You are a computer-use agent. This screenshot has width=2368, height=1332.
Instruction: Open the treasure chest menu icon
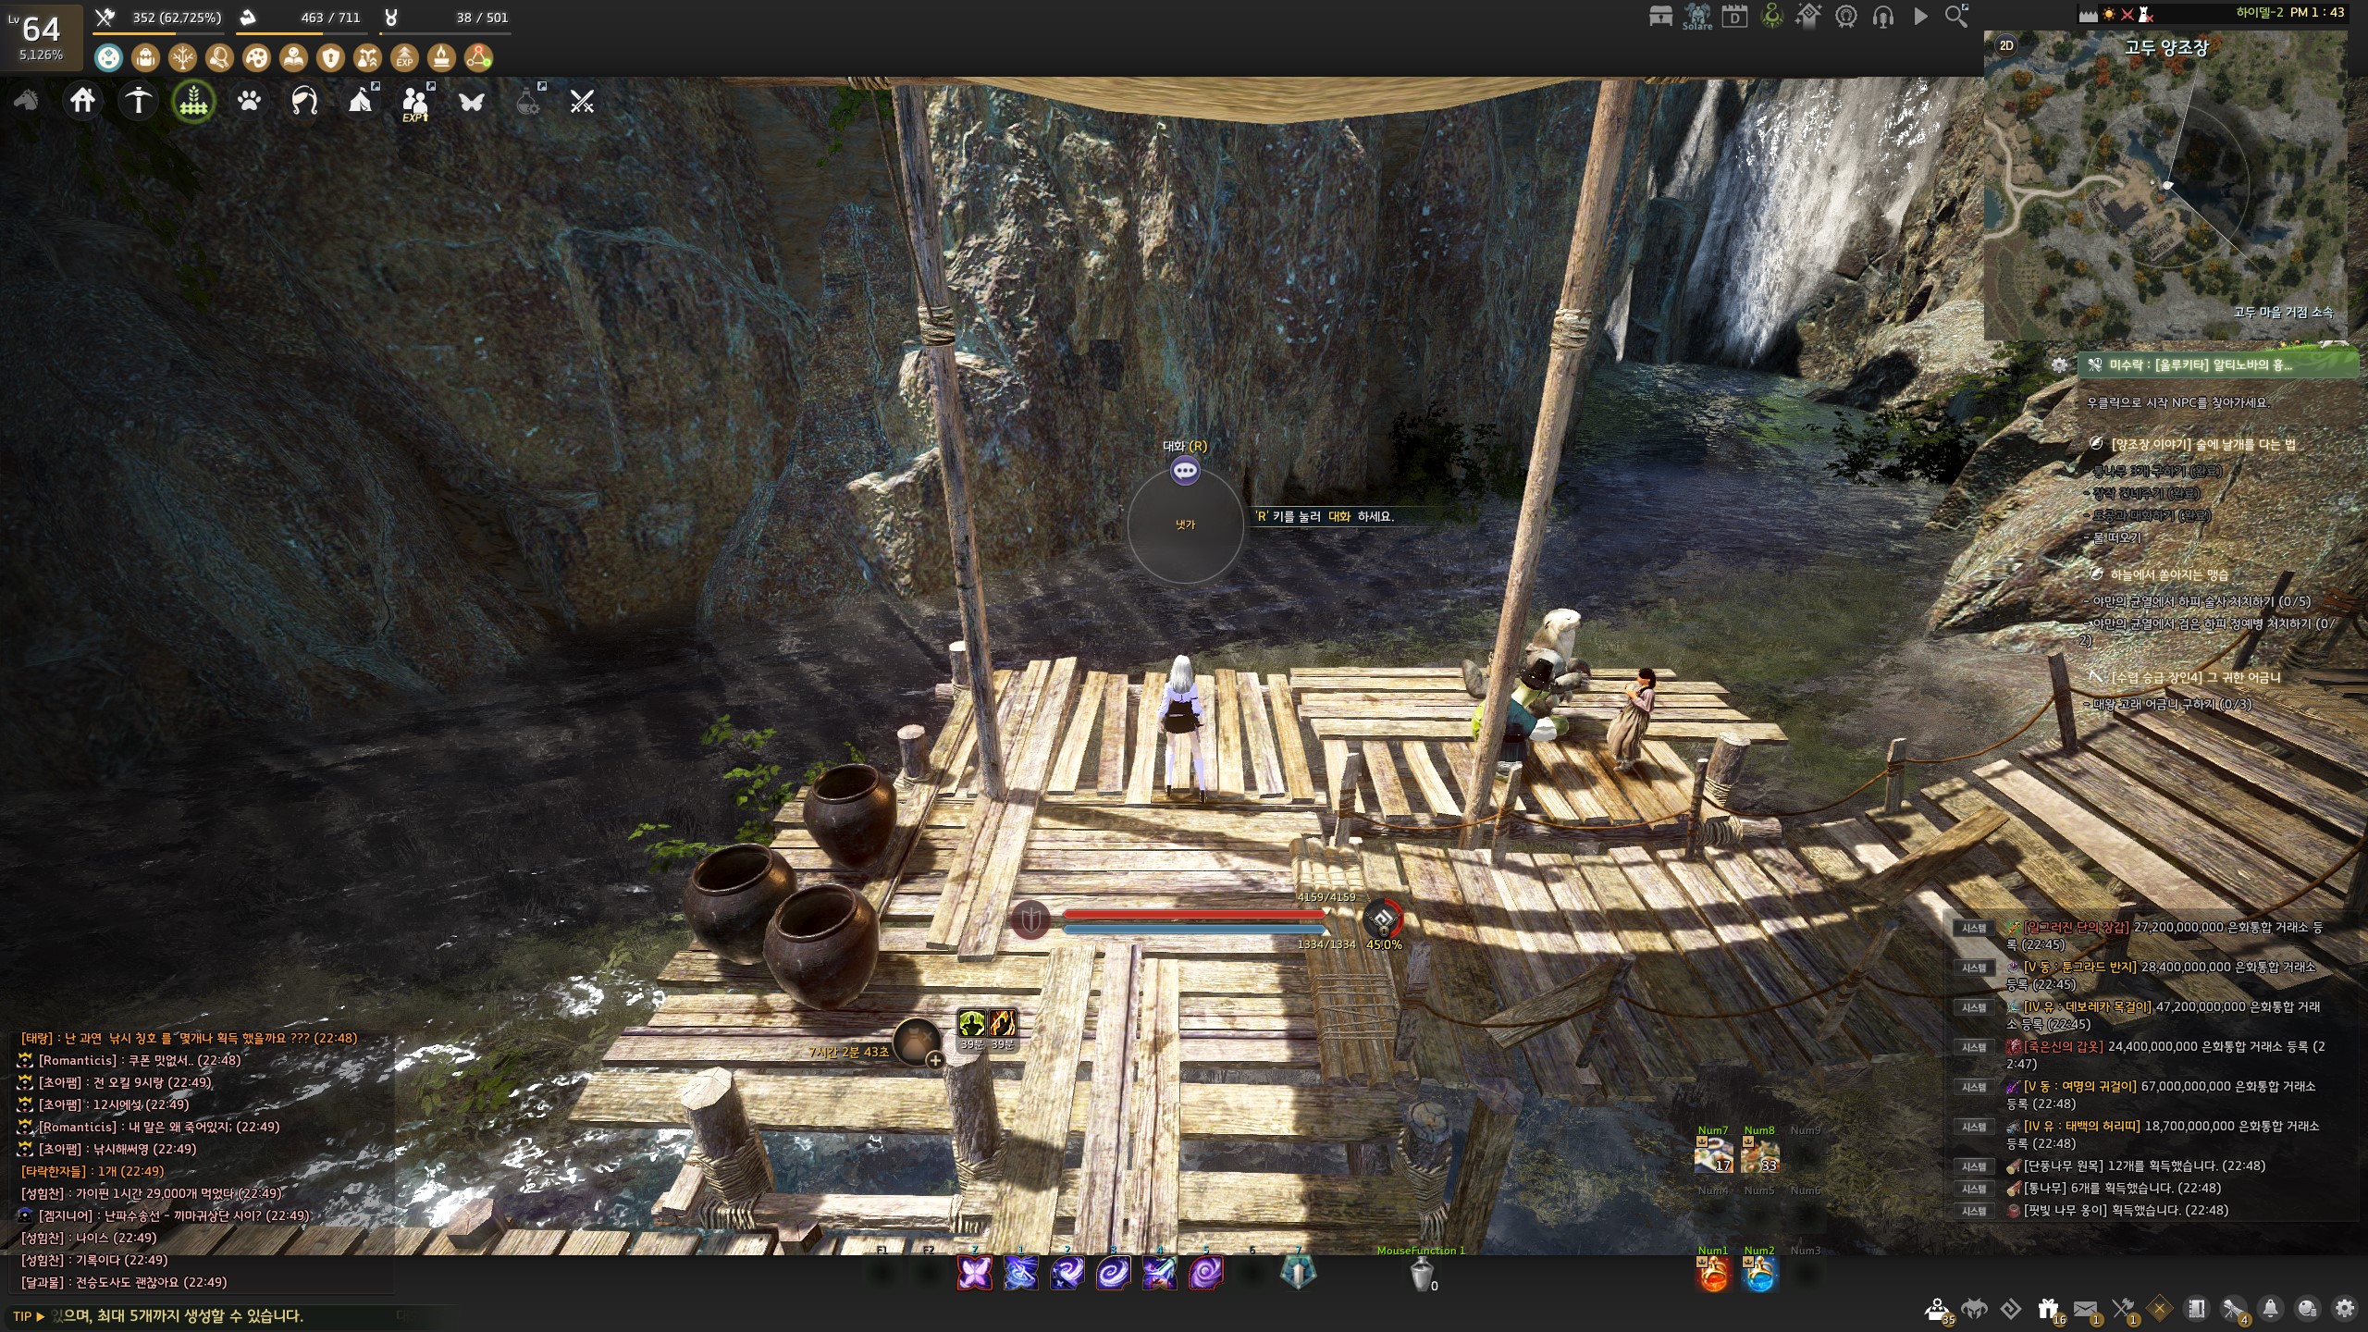(1660, 17)
